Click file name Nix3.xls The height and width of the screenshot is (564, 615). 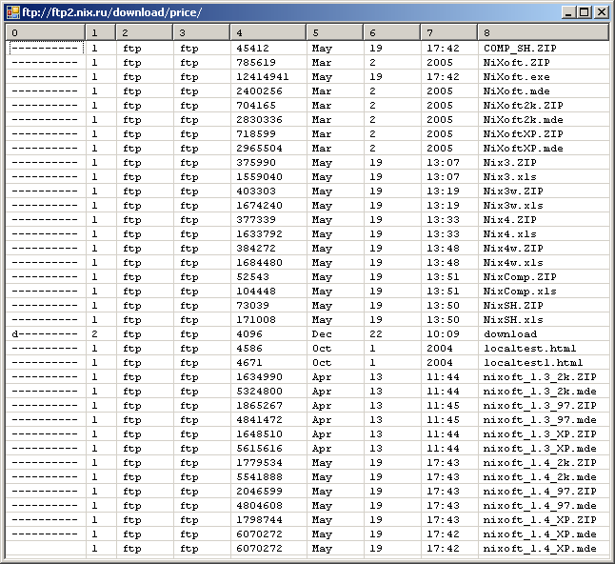coord(509,177)
